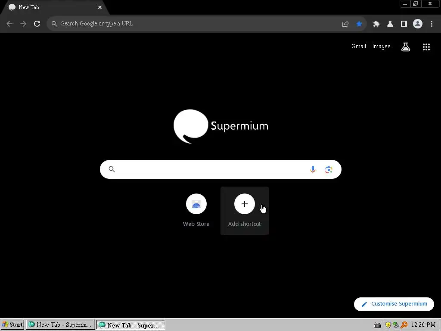Click the 12:26 PM clock
Screen dimensions: 441x331
pyautogui.click(x=423, y=325)
